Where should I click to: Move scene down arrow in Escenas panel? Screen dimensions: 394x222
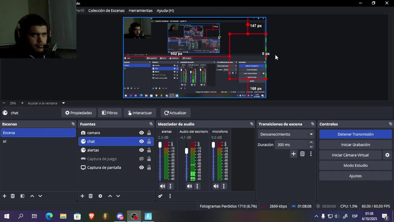click(40, 196)
